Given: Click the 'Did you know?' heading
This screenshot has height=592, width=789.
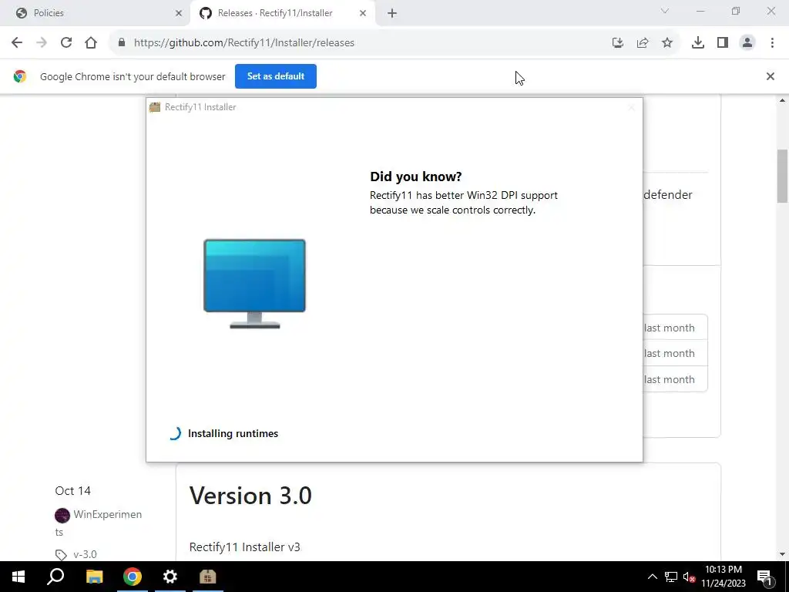Looking at the screenshot, I should pyautogui.click(x=415, y=177).
